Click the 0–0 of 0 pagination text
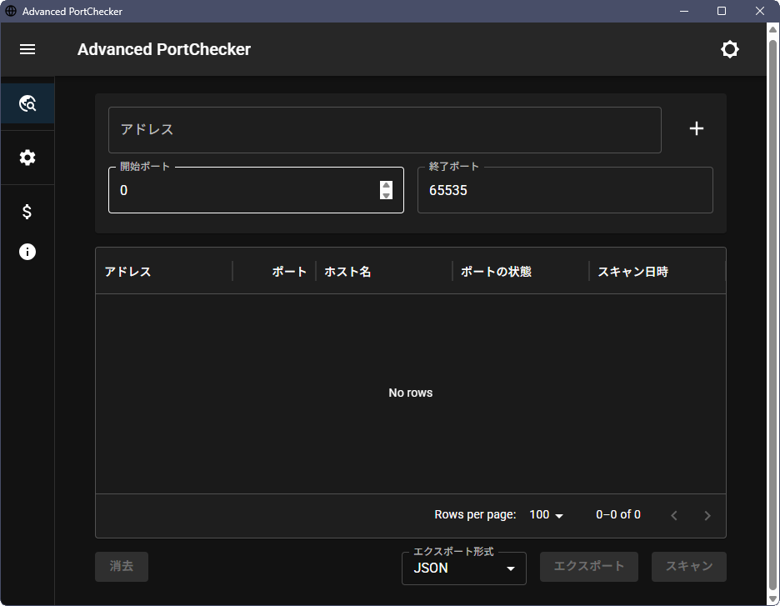The width and height of the screenshot is (780, 606). [617, 514]
